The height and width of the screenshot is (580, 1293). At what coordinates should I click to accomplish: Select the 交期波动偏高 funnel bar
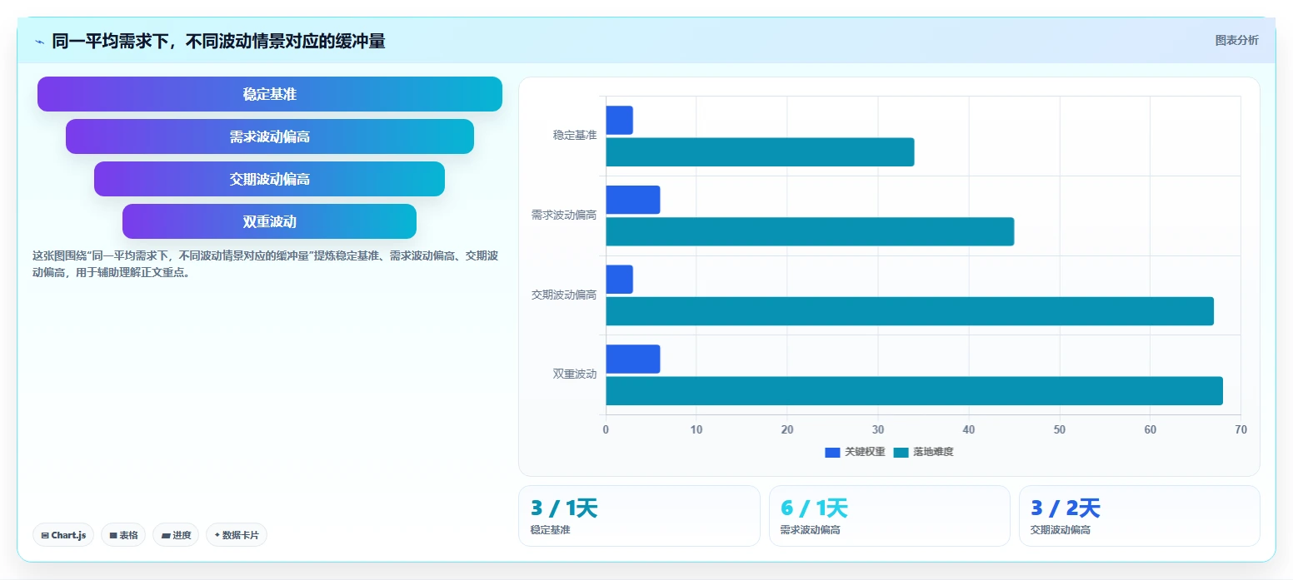pos(270,179)
